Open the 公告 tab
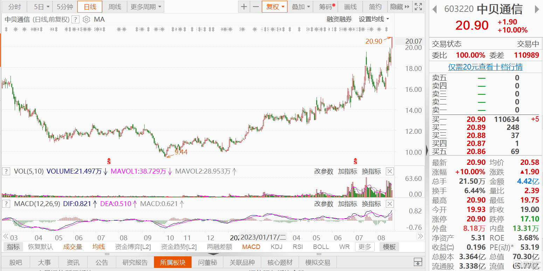 coord(102,262)
